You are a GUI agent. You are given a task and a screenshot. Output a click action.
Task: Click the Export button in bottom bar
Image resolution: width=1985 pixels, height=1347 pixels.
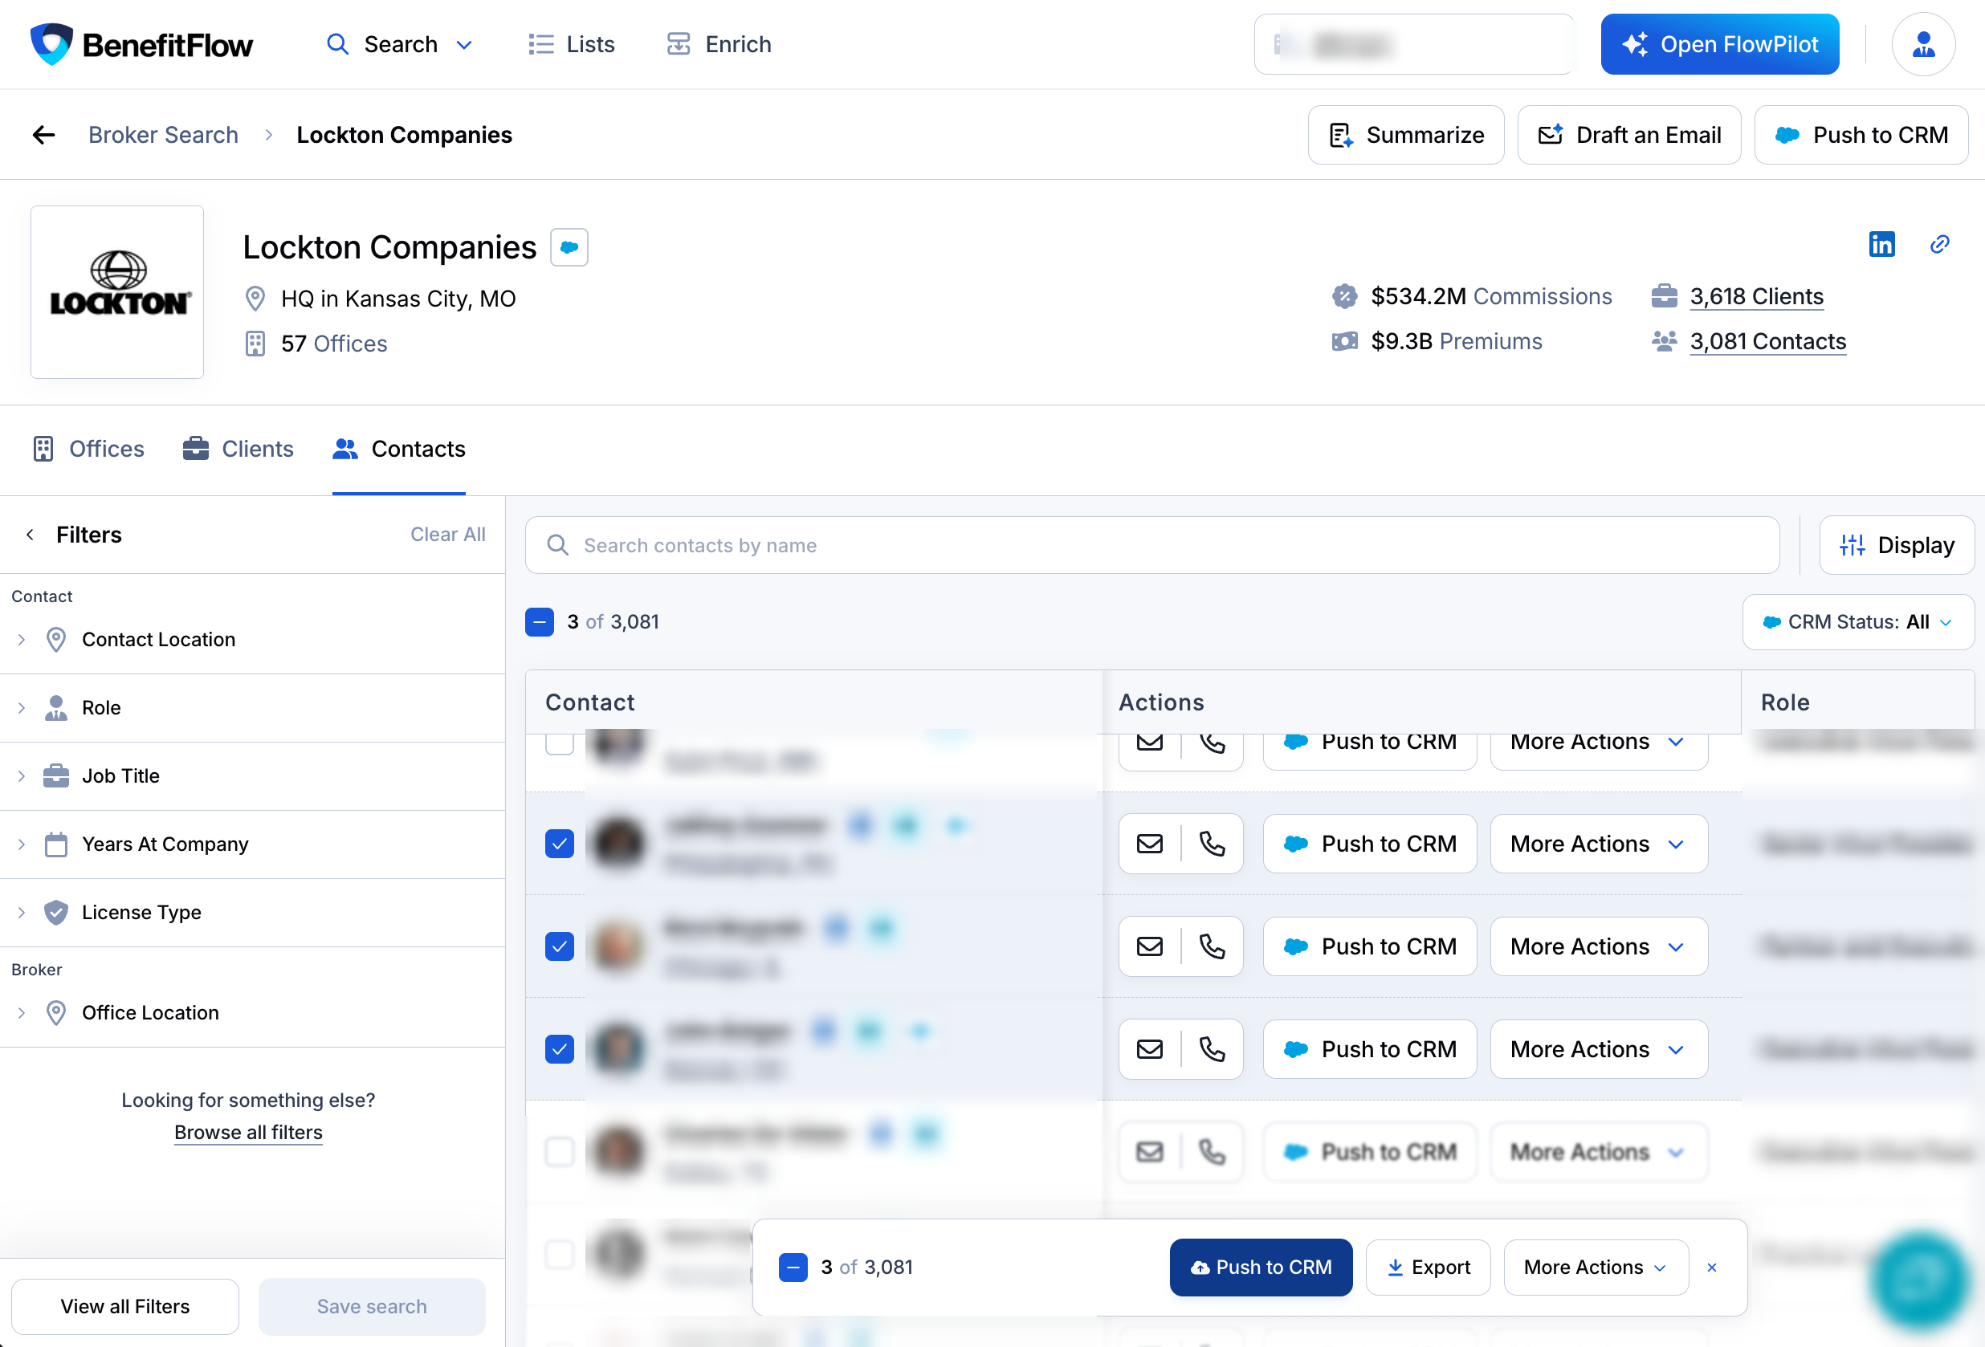pos(1428,1268)
